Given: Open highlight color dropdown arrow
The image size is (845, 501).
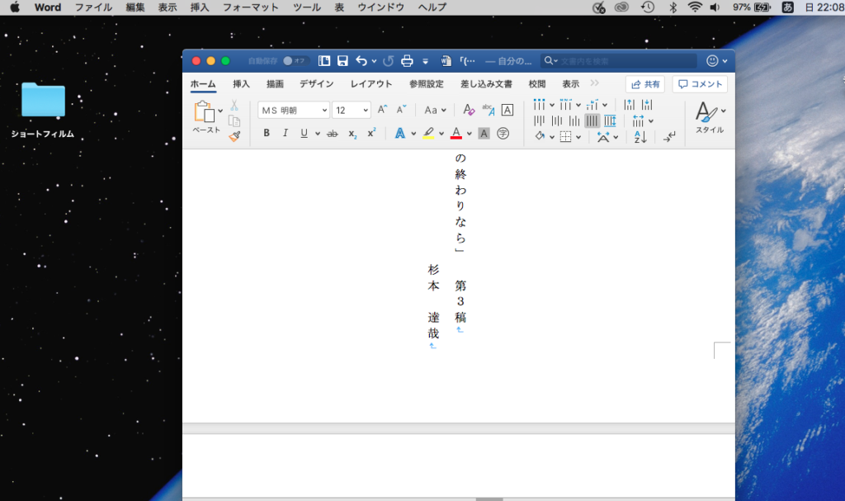Looking at the screenshot, I should pos(441,134).
